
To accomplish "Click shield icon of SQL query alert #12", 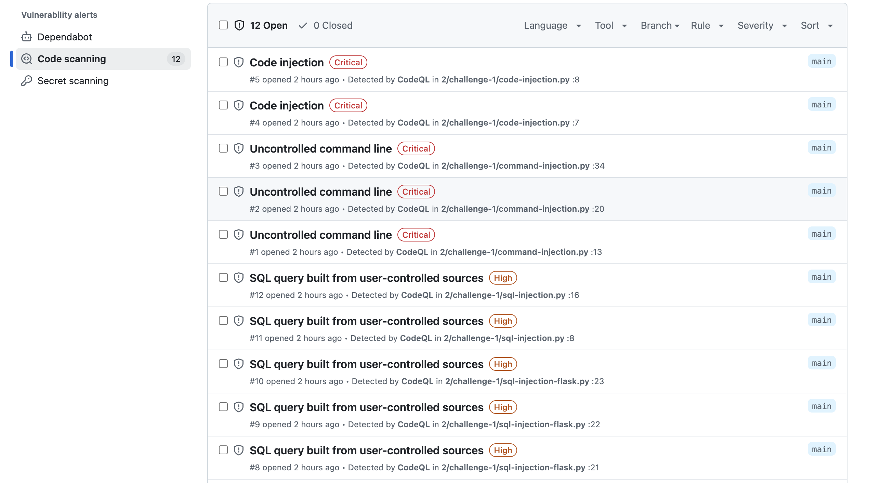I will click(238, 277).
